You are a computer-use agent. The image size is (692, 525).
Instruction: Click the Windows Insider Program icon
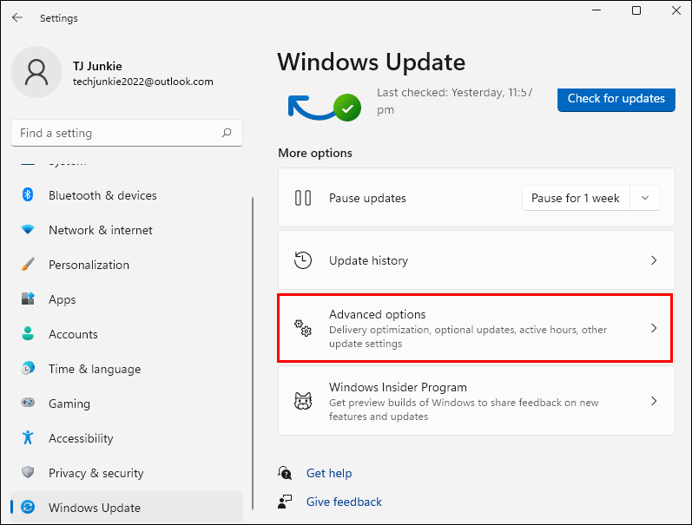click(x=303, y=401)
